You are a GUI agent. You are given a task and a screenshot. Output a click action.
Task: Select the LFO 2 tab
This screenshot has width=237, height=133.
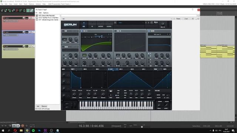click(x=121, y=69)
